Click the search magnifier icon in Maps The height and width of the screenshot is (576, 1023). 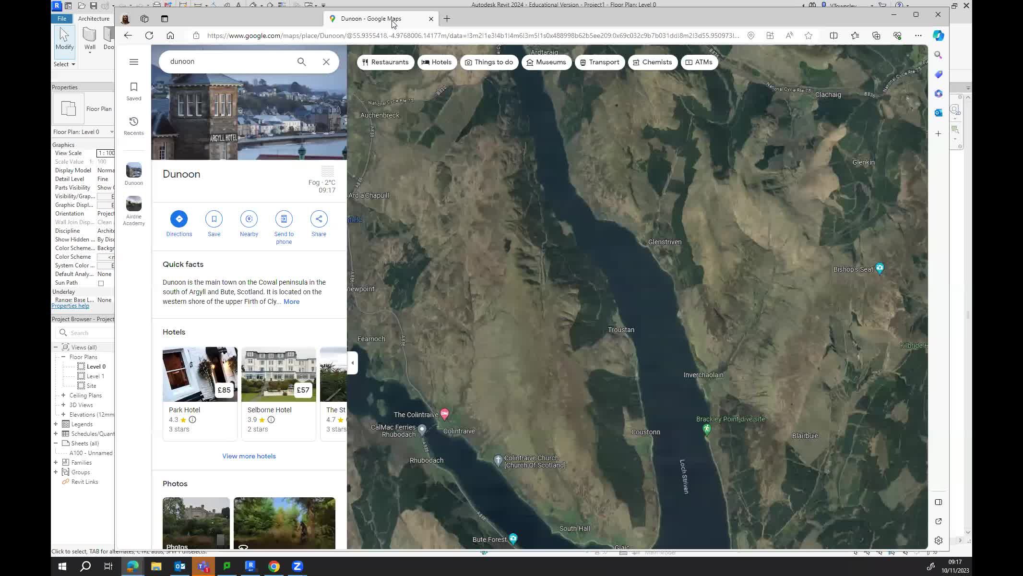pyautogui.click(x=301, y=62)
